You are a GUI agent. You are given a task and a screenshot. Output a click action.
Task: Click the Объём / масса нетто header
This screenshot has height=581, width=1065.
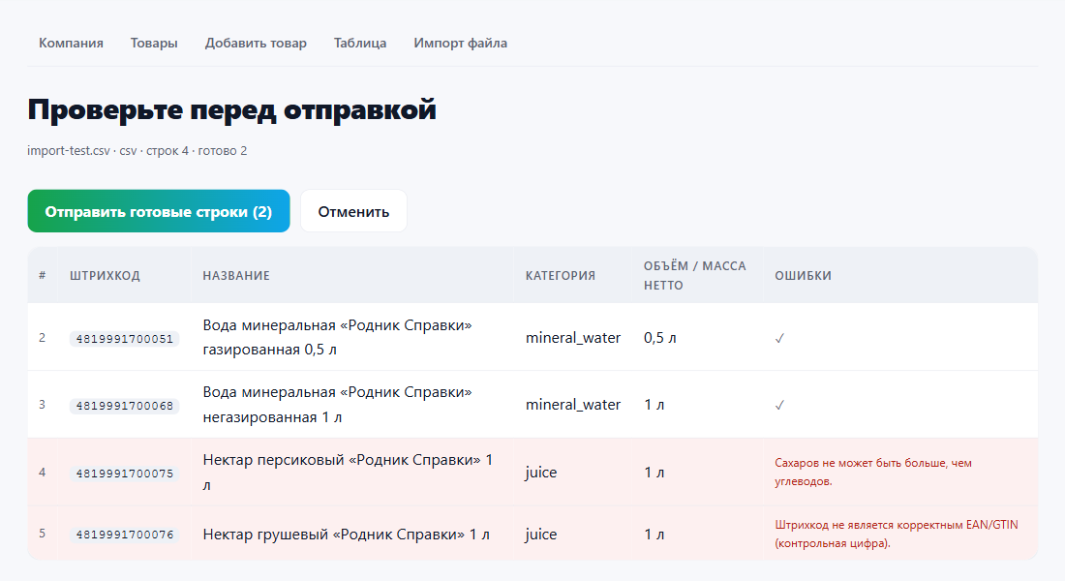(695, 275)
